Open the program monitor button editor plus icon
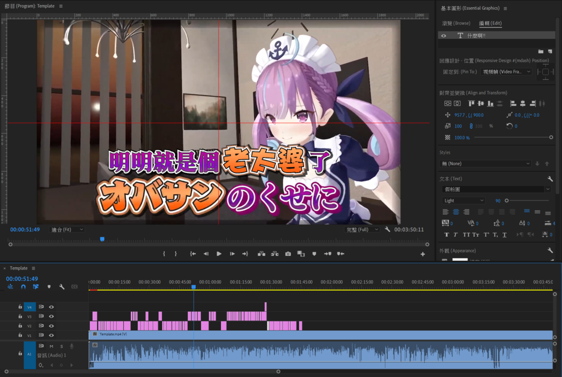This screenshot has height=377, width=562. (423, 254)
